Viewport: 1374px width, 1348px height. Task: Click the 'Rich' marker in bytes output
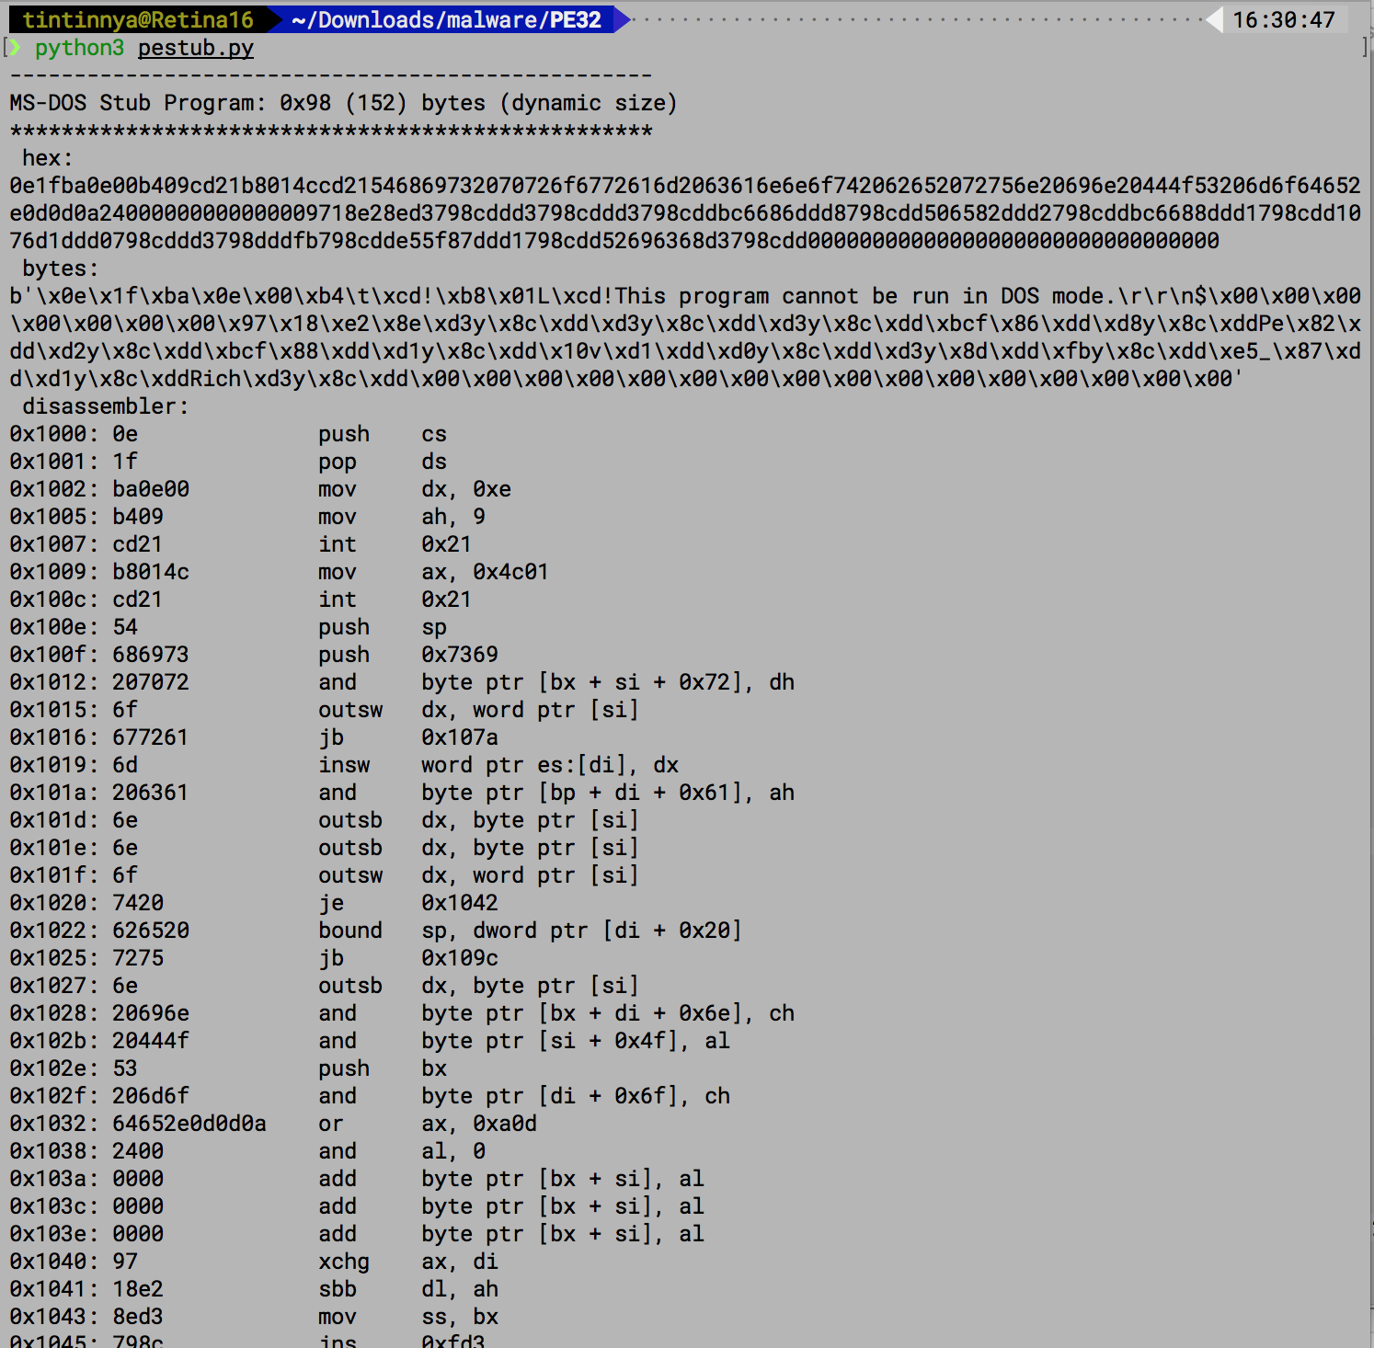tap(214, 379)
